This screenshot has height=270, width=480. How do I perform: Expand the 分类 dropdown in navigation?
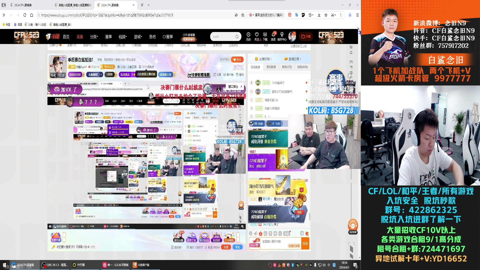pos(93,36)
